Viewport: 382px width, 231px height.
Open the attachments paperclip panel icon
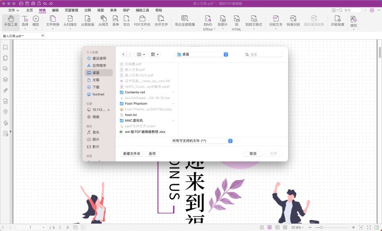[x=5, y=90]
